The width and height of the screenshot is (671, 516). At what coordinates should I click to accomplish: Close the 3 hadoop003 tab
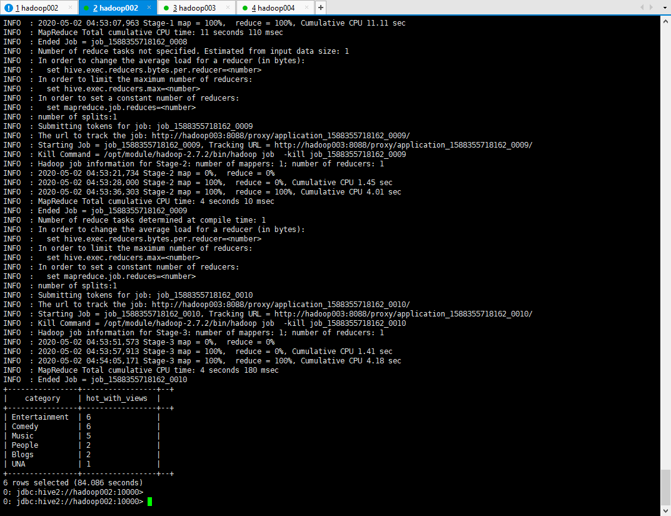pyautogui.click(x=228, y=8)
